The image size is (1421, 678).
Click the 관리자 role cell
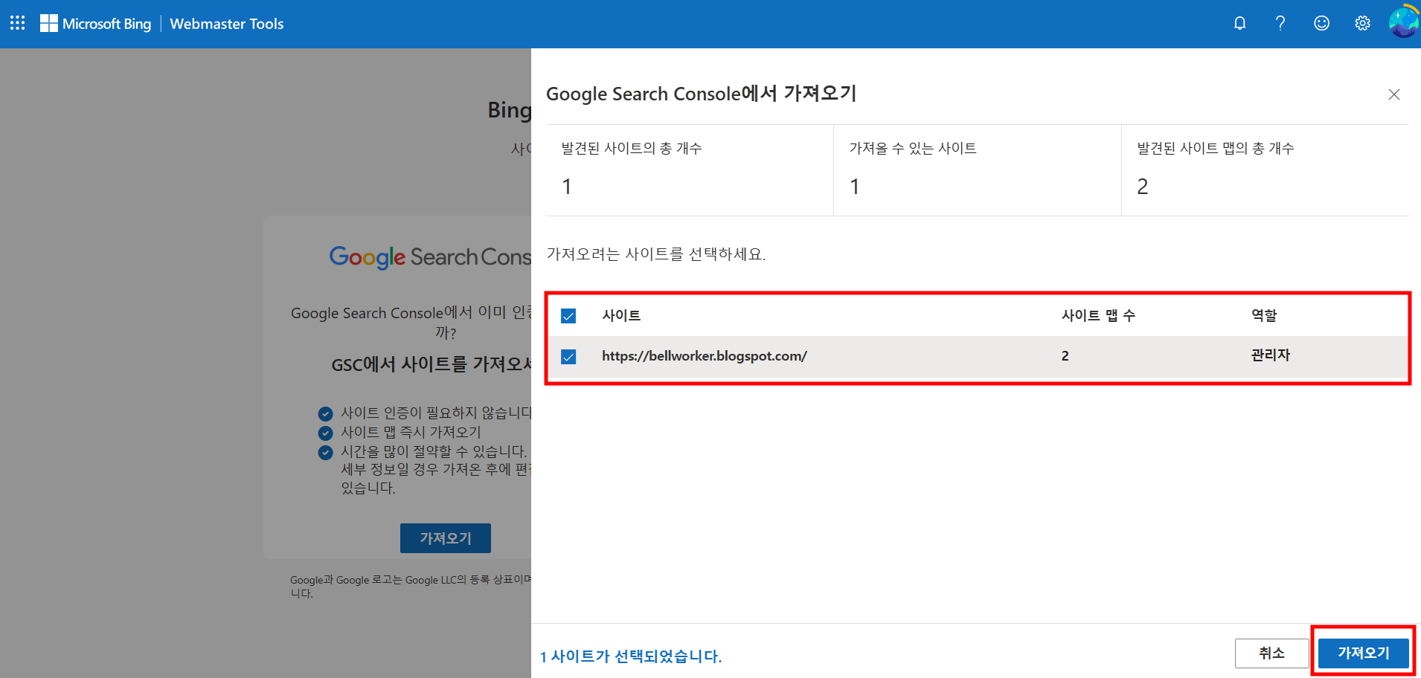[1271, 355]
